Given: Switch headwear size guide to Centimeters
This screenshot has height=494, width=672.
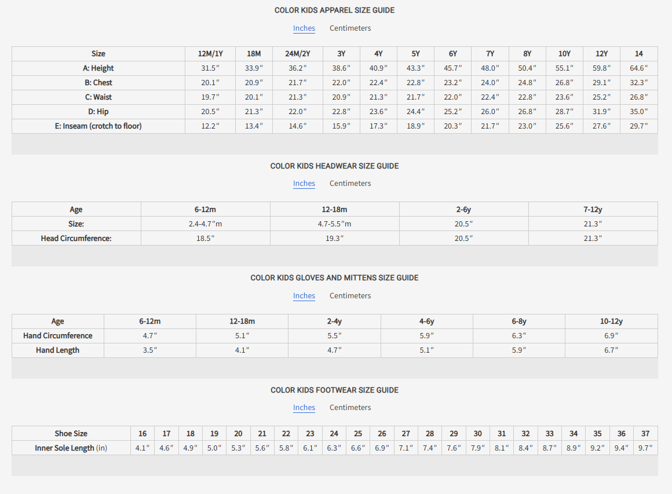Looking at the screenshot, I should (x=350, y=184).
